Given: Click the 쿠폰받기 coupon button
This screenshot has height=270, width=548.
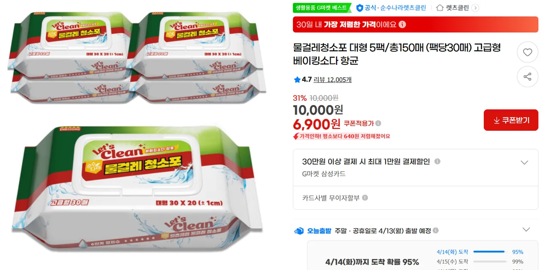Looking at the screenshot, I should pyautogui.click(x=511, y=120).
